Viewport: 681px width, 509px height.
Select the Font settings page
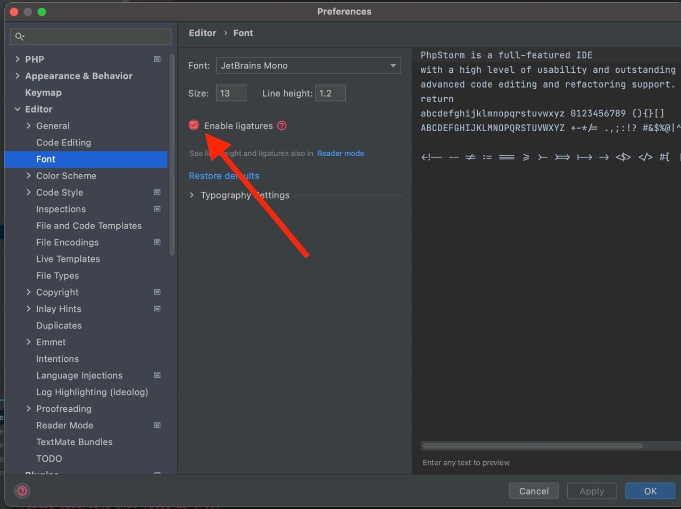86,159
